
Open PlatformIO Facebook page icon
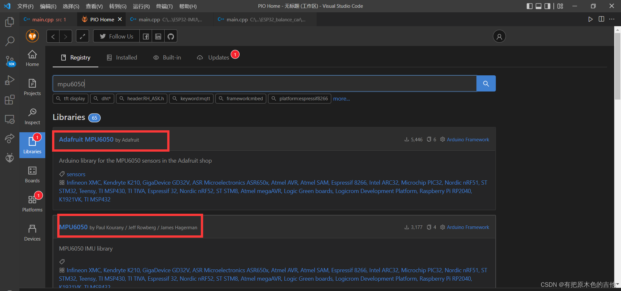click(x=146, y=36)
